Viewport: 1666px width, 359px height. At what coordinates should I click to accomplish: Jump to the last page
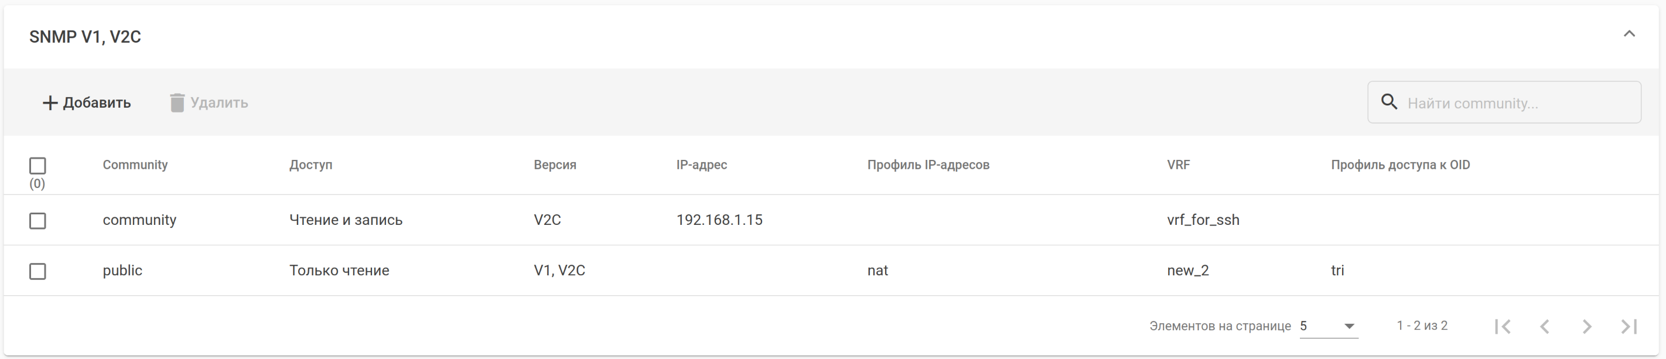tap(1629, 327)
